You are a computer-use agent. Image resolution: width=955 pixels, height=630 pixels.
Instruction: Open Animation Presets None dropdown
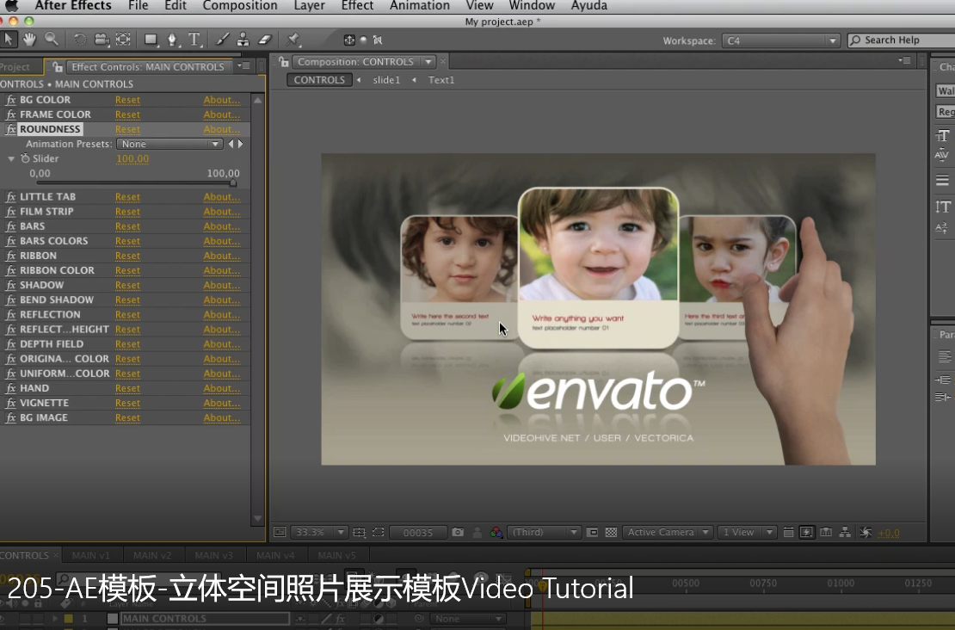point(169,144)
